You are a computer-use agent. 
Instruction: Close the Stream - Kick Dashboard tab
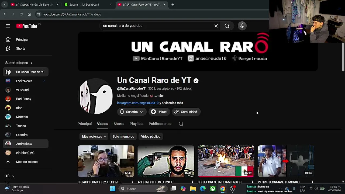pos(111,5)
